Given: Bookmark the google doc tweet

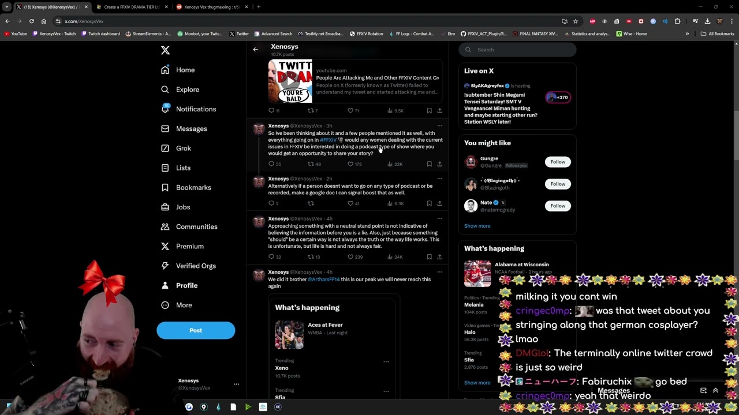Looking at the screenshot, I should click(429, 203).
